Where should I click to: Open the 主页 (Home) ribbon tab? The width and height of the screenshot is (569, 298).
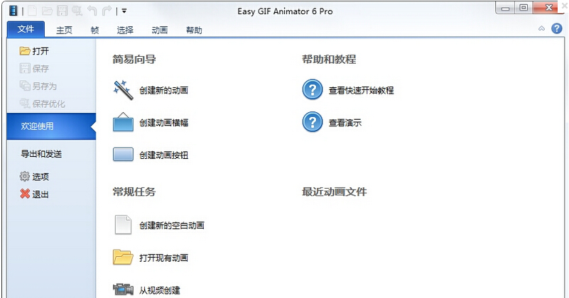65,30
